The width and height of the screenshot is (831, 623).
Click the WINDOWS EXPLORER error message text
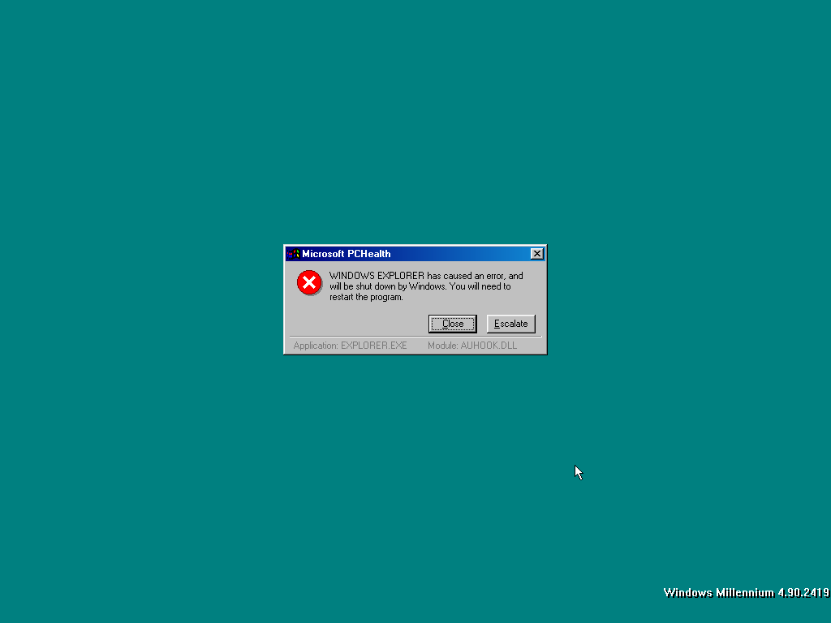pos(426,286)
